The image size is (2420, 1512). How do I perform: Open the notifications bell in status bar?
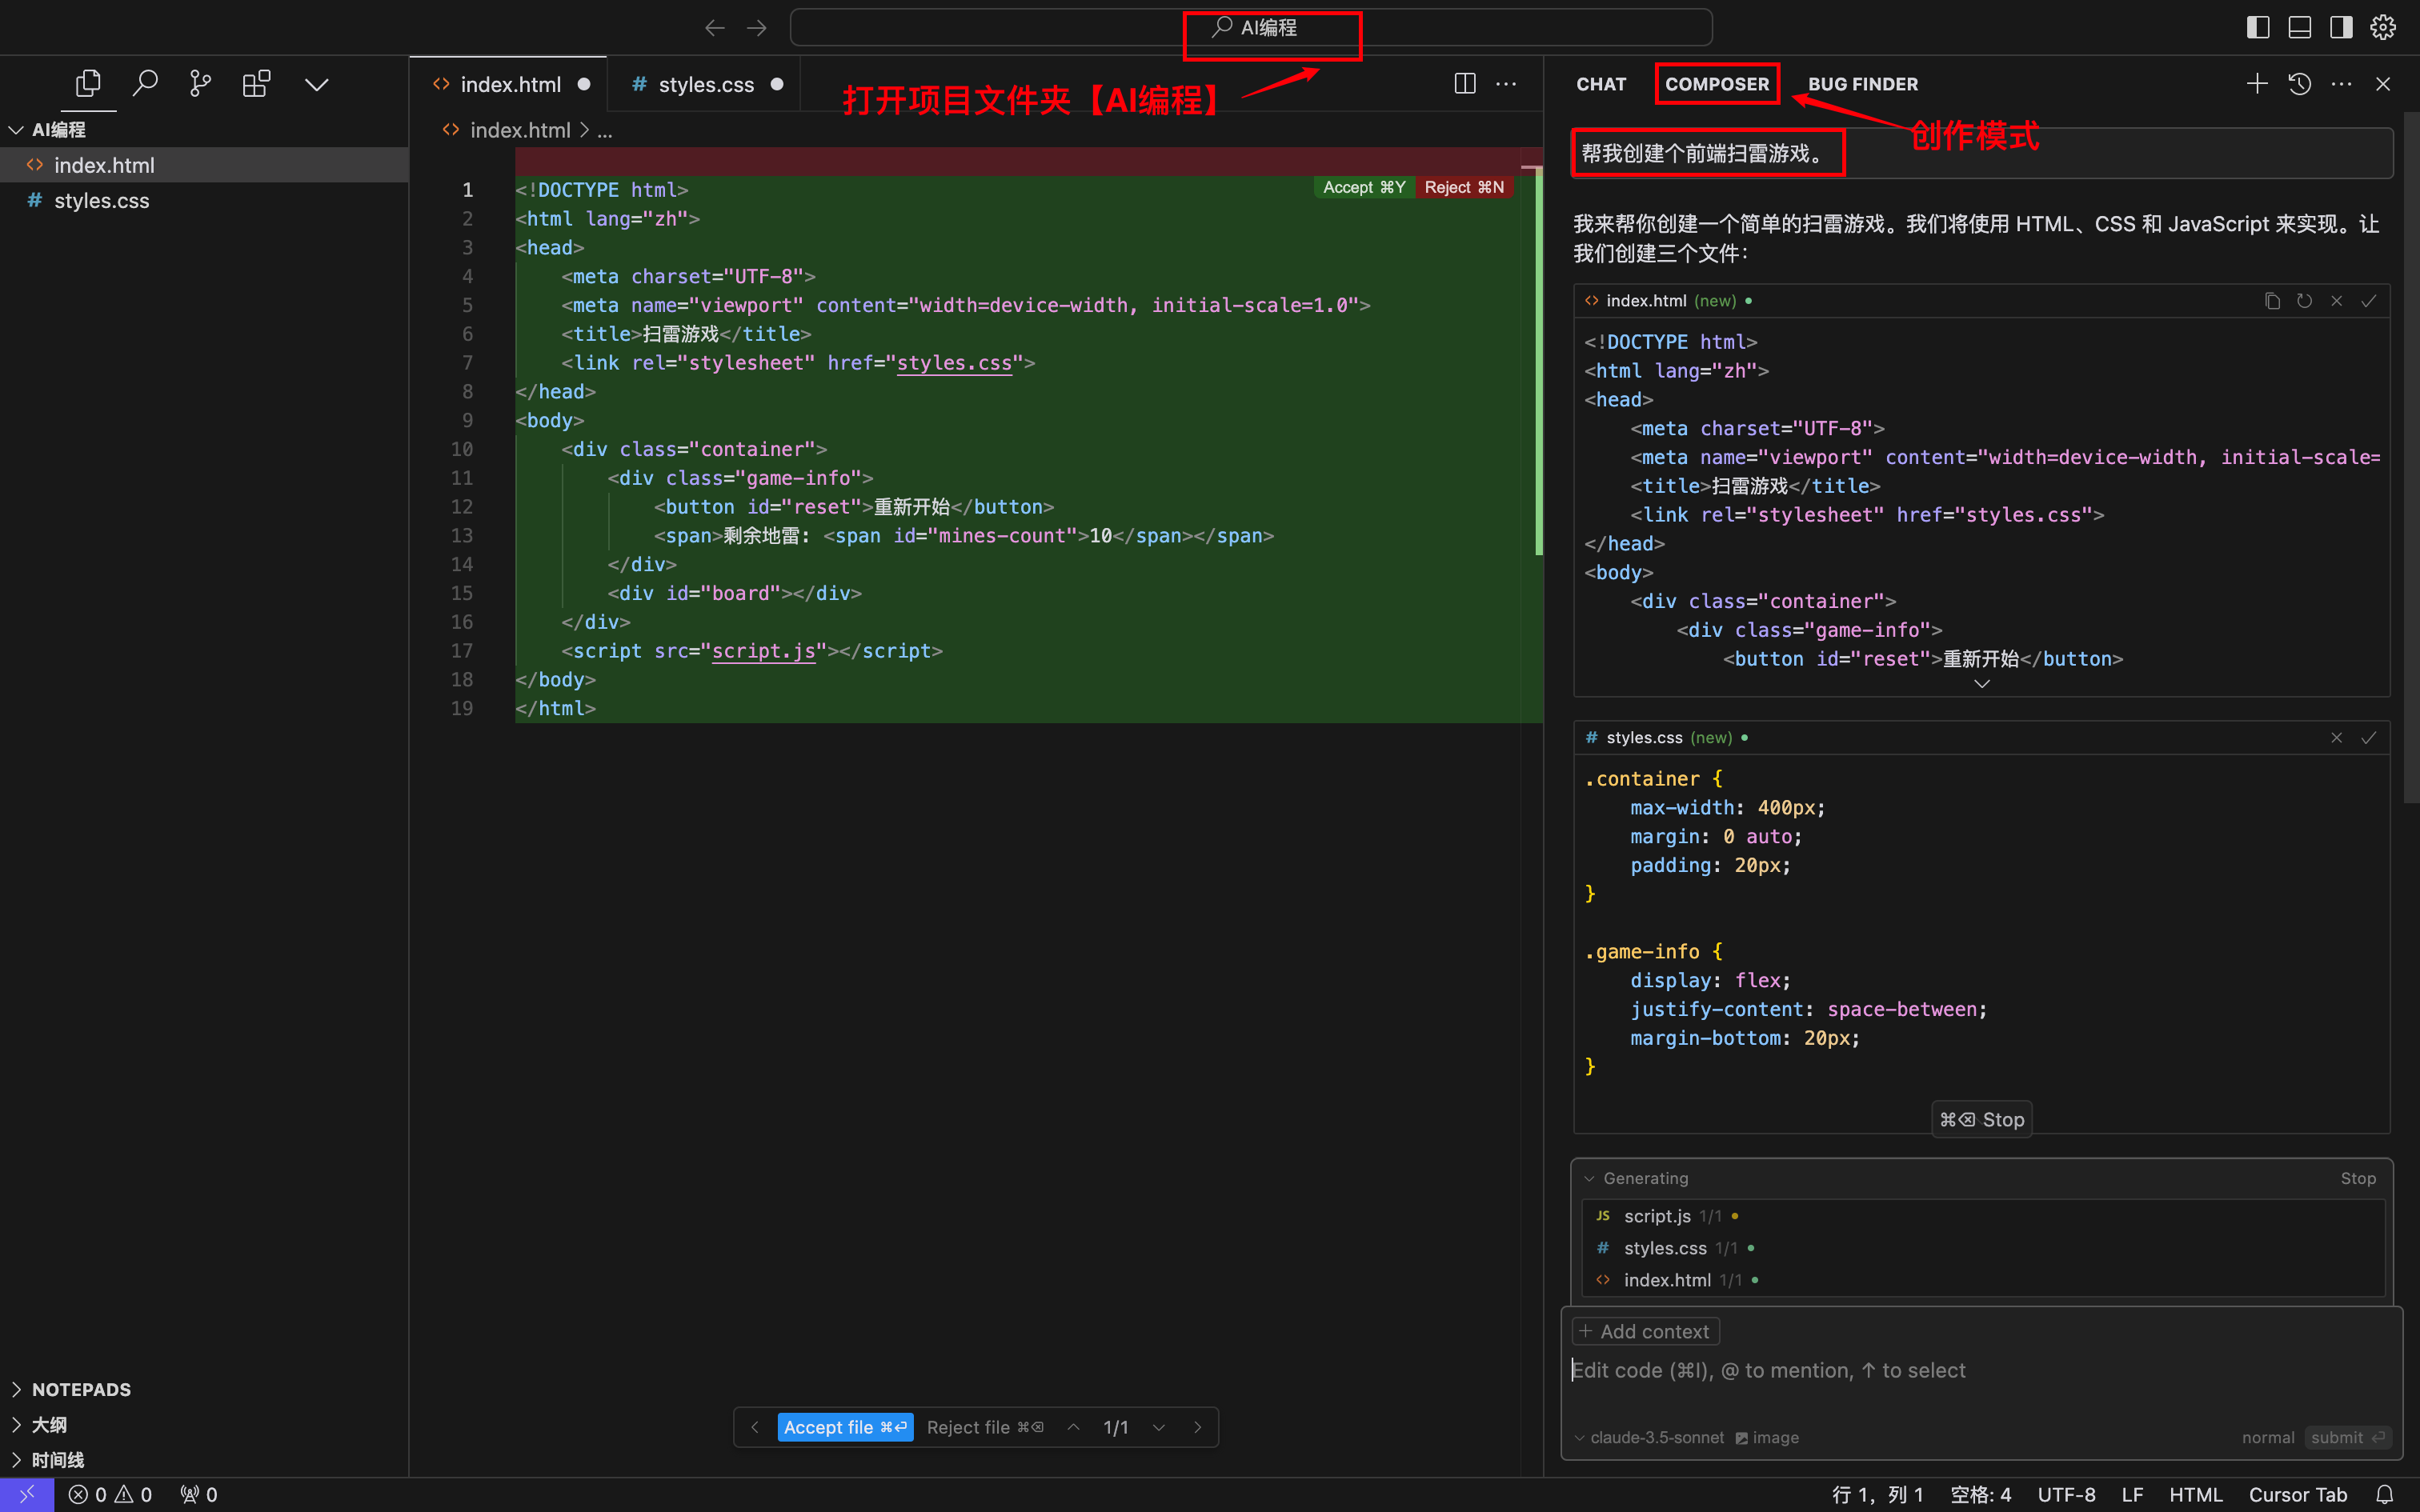(2384, 1494)
